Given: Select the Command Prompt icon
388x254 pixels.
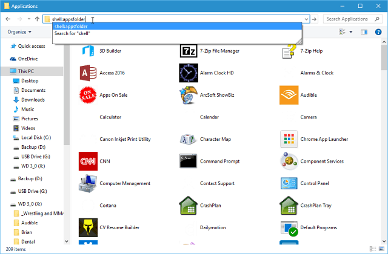Looking at the screenshot, I should (x=189, y=161).
